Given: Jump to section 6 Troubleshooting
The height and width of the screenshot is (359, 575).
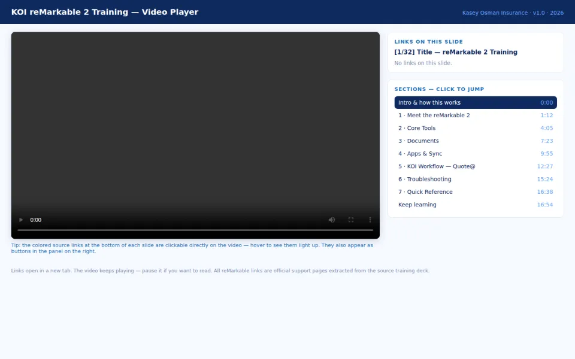Looking at the screenshot, I should click(476, 179).
